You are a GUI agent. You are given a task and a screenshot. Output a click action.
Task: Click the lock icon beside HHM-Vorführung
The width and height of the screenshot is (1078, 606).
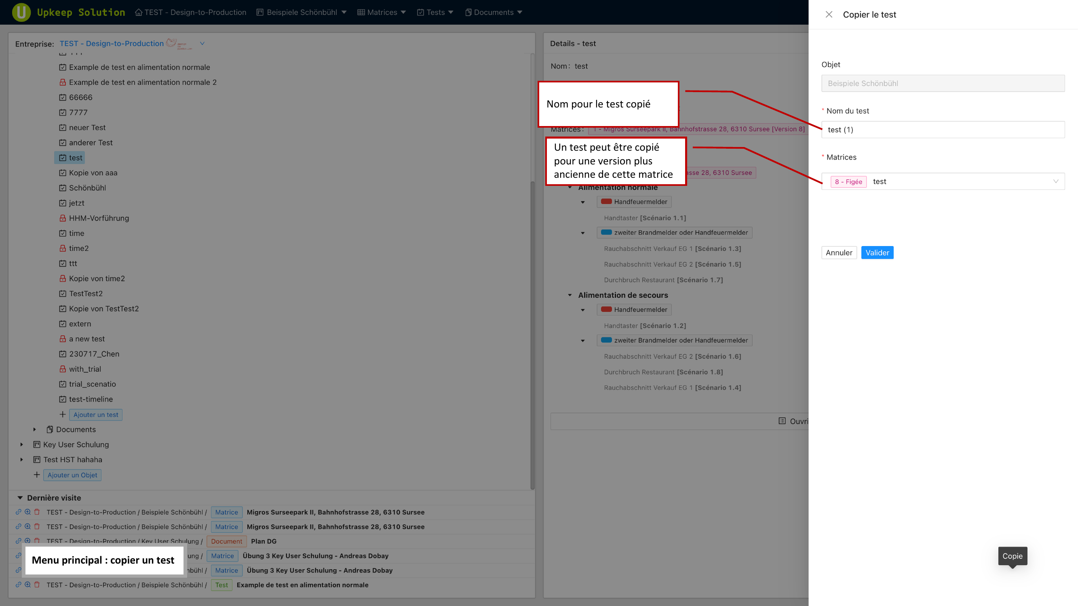coord(62,218)
